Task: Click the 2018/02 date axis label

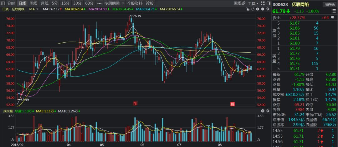Action: tap(17, 145)
